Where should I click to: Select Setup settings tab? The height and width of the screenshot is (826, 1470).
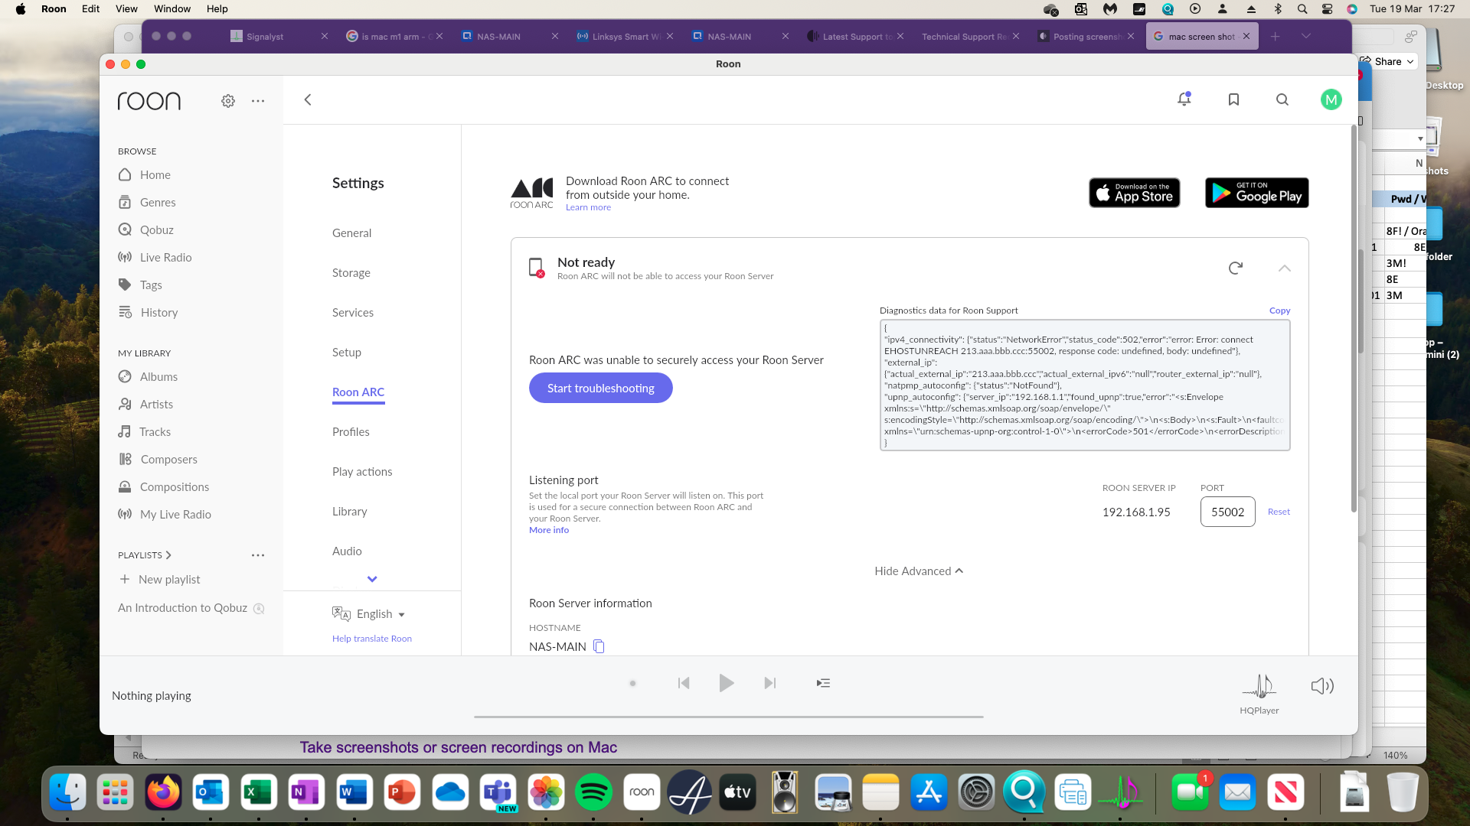tap(347, 353)
